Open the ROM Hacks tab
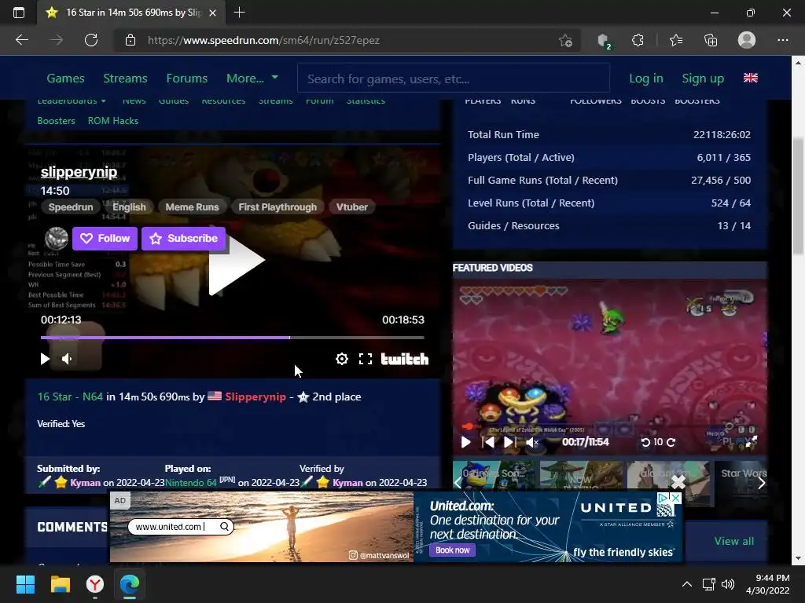805x603 pixels. (113, 121)
